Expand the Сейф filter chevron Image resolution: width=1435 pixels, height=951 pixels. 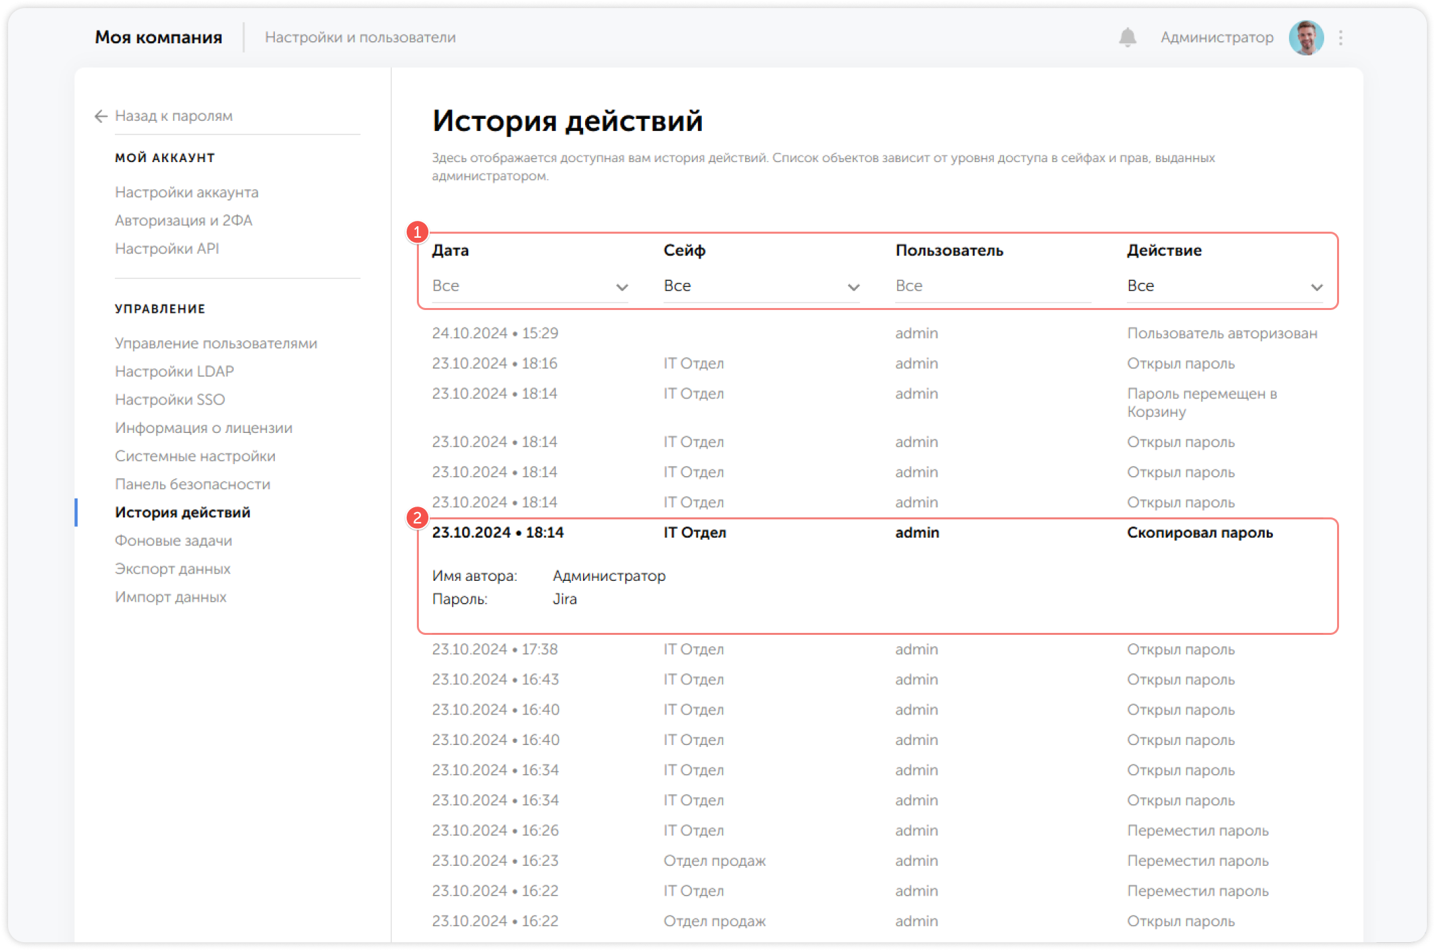(x=853, y=286)
